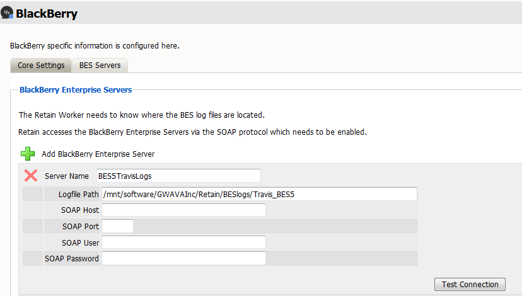The height and width of the screenshot is (296, 522).
Task: Click the SOAP Port label
Action: (x=81, y=226)
